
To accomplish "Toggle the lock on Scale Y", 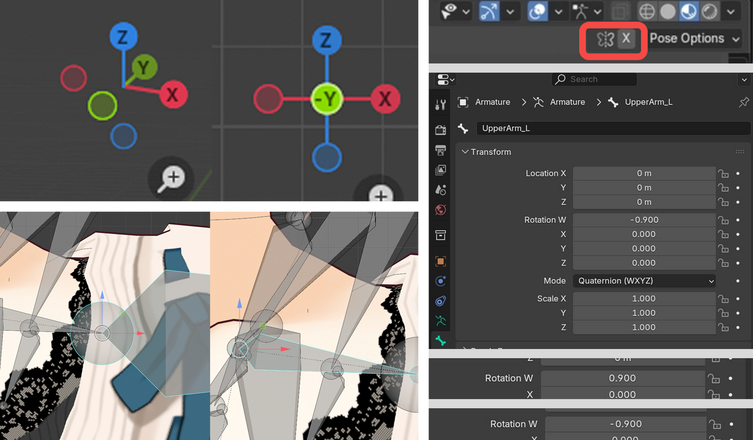I will pyautogui.click(x=723, y=313).
